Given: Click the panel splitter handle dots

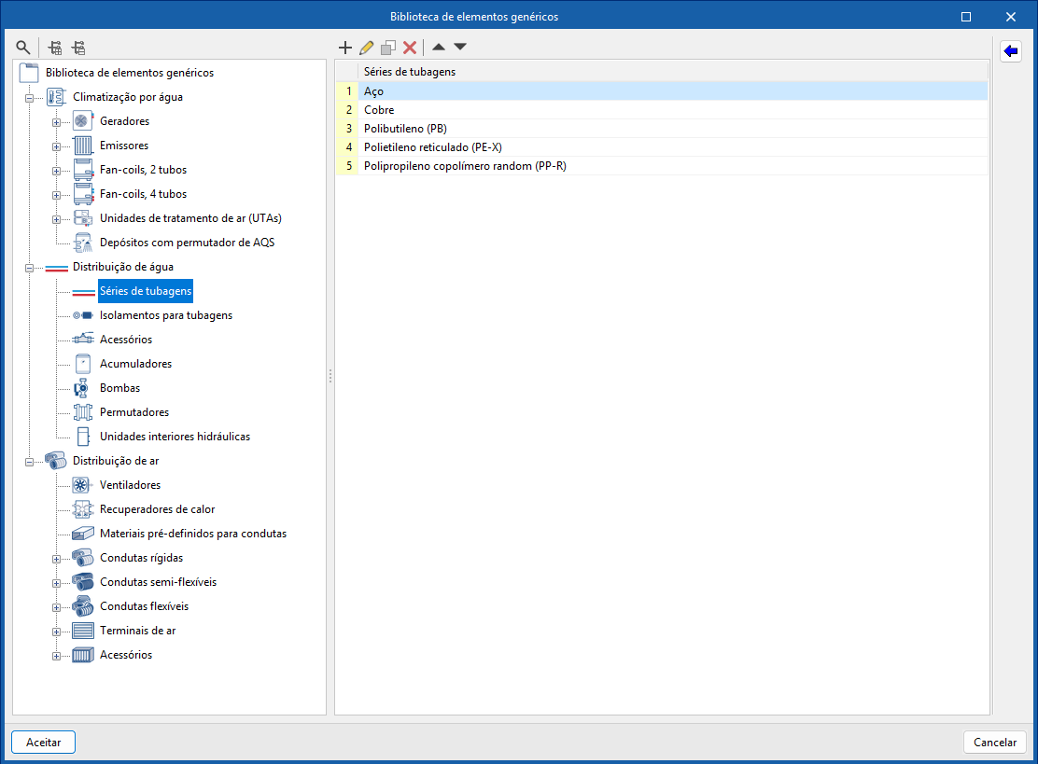Looking at the screenshot, I should (330, 376).
